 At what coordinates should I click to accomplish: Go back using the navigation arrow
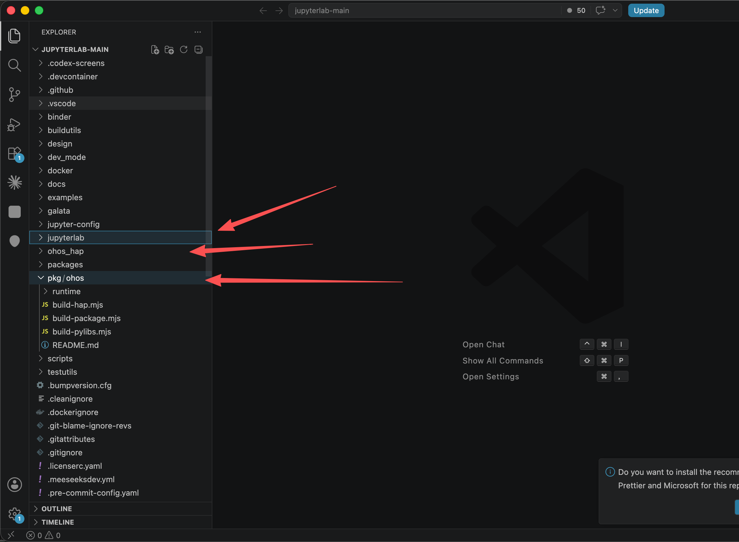tap(263, 11)
